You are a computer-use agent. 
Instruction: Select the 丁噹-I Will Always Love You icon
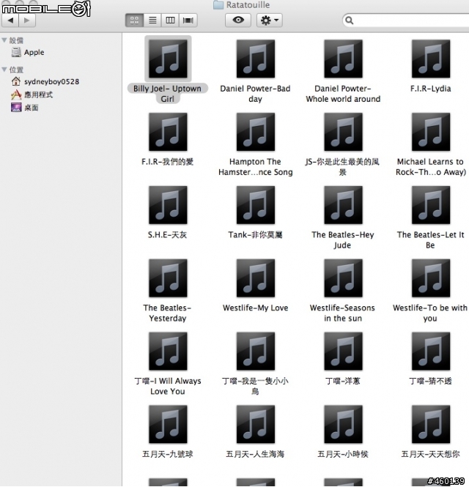168,351
